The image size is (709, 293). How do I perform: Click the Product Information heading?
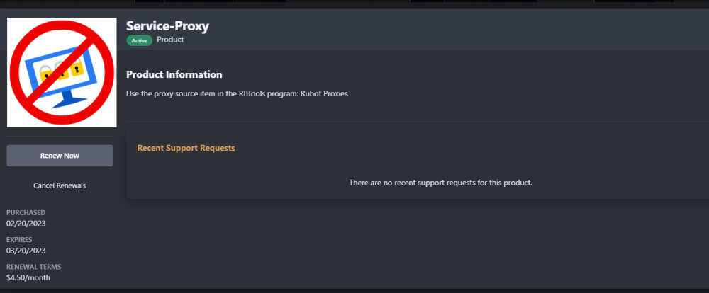click(174, 74)
